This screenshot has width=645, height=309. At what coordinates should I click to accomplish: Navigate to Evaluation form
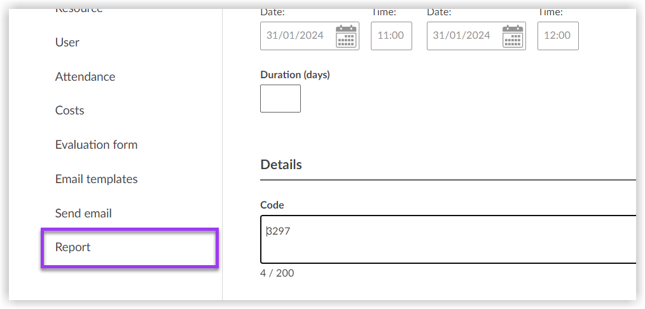96,145
